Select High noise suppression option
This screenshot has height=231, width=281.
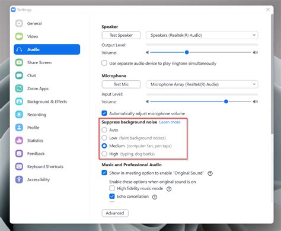104,154
